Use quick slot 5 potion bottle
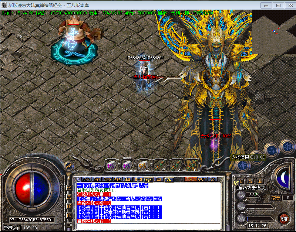 point(175,166)
